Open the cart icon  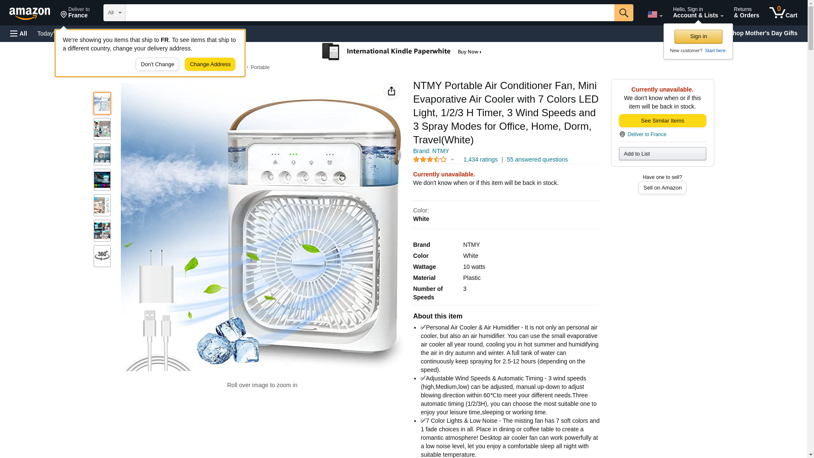pos(783,13)
